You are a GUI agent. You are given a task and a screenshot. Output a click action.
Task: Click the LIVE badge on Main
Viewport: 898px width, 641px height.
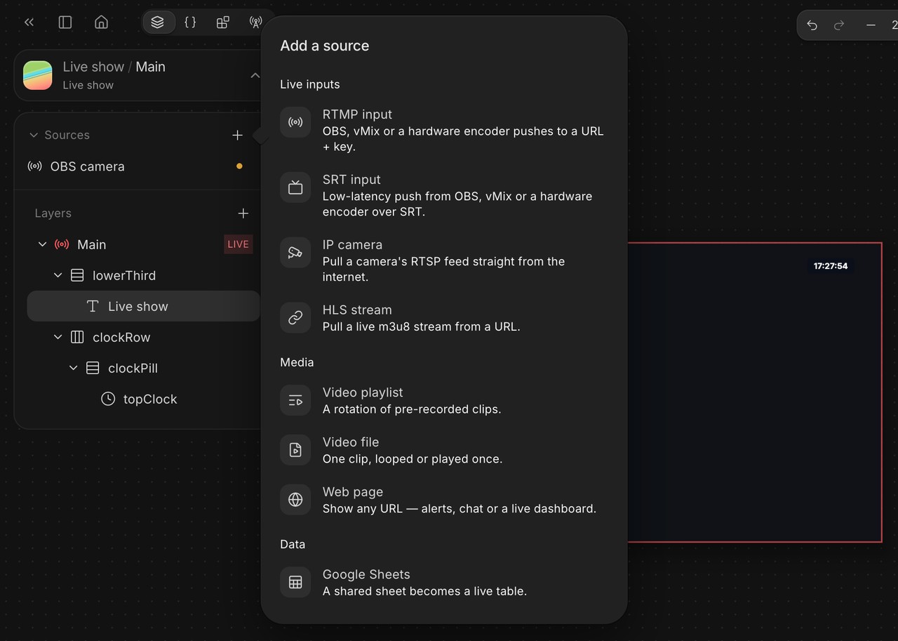point(239,244)
